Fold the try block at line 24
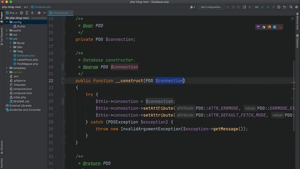This screenshot has width=300, height=169. [64, 94]
